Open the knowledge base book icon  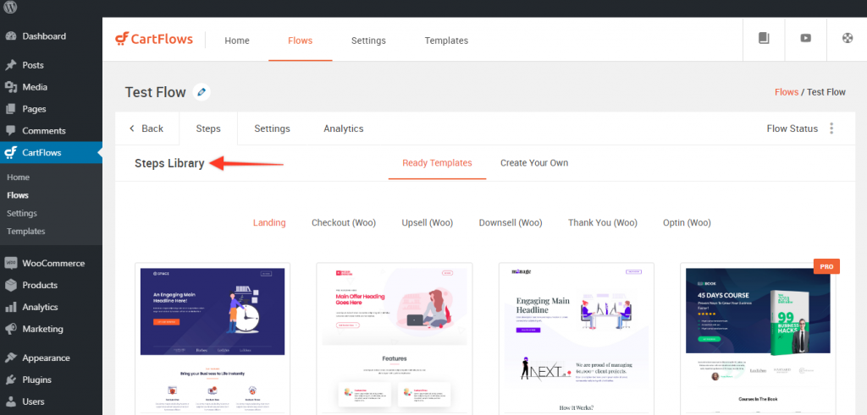click(x=764, y=39)
